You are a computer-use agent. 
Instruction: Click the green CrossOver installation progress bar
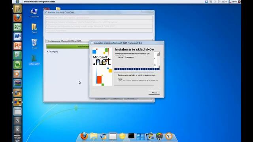tap(68, 47)
